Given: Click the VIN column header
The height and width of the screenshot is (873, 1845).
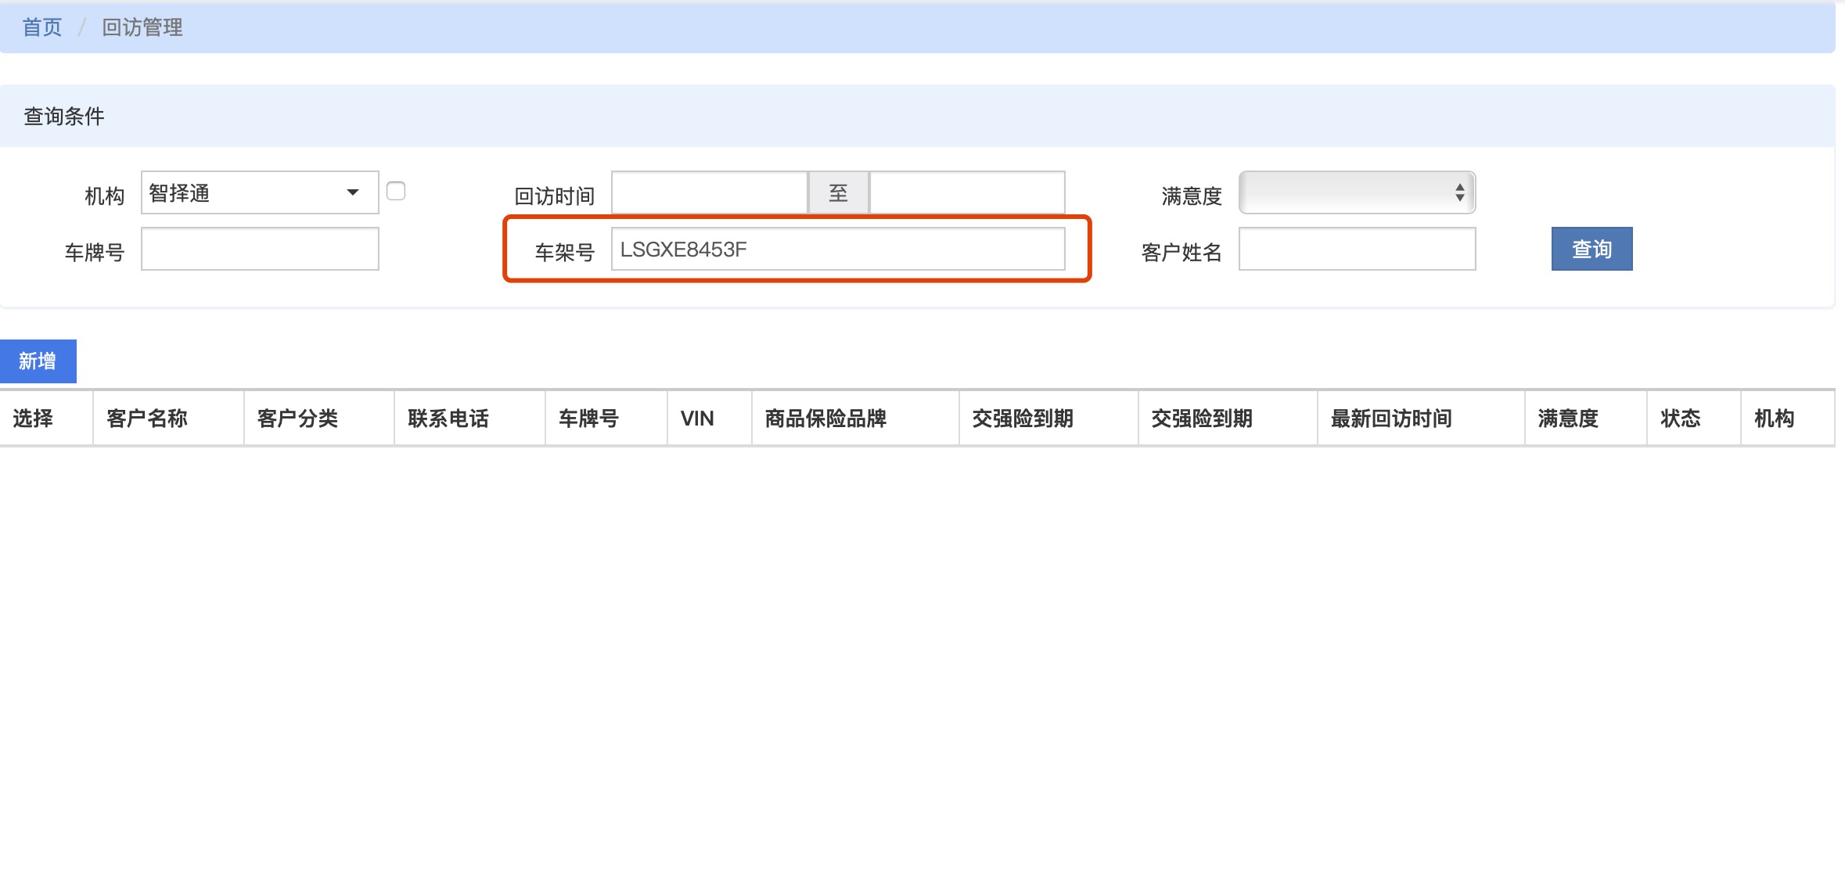Looking at the screenshot, I should tap(697, 419).
